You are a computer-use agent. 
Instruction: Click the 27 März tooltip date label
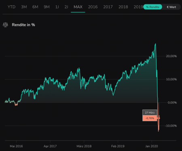click(x=150, y=112)
